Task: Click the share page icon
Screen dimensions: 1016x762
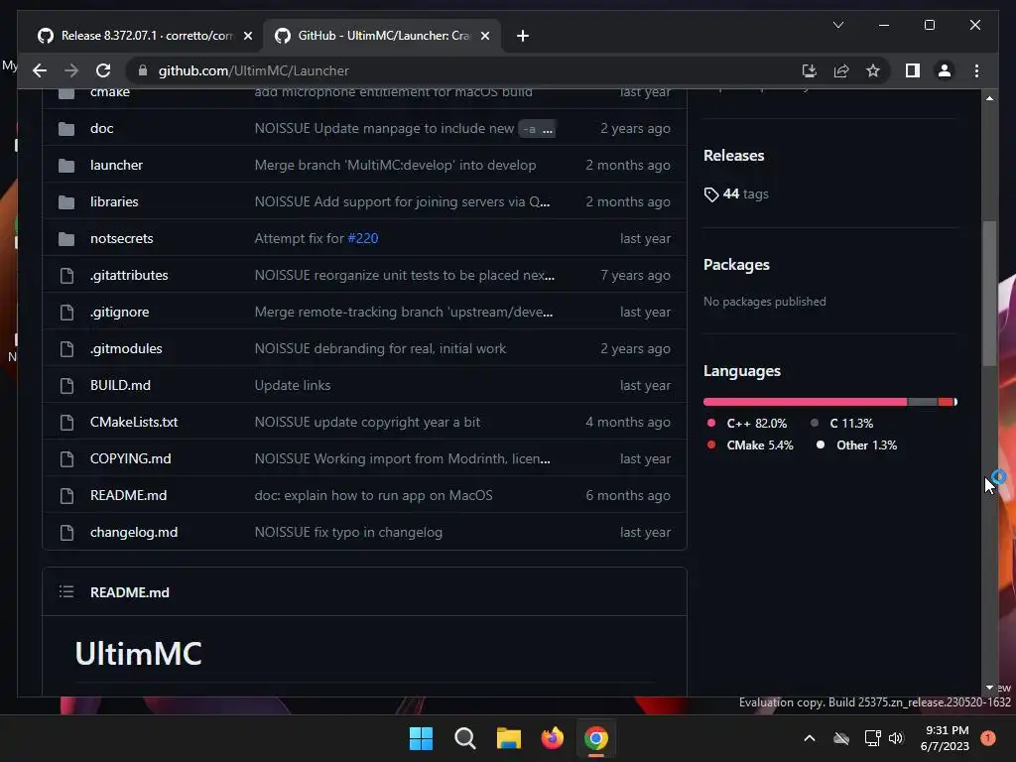Action: click(x=841, y=70)
